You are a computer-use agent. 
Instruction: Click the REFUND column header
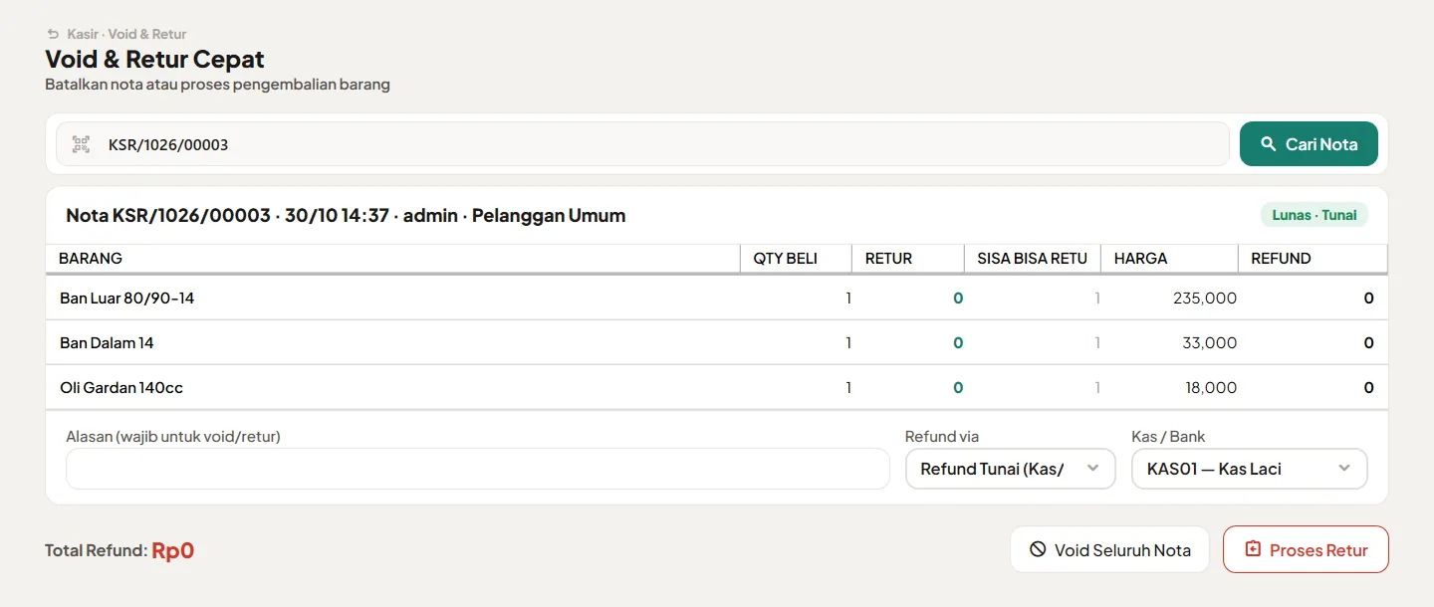click(1313, 258)
